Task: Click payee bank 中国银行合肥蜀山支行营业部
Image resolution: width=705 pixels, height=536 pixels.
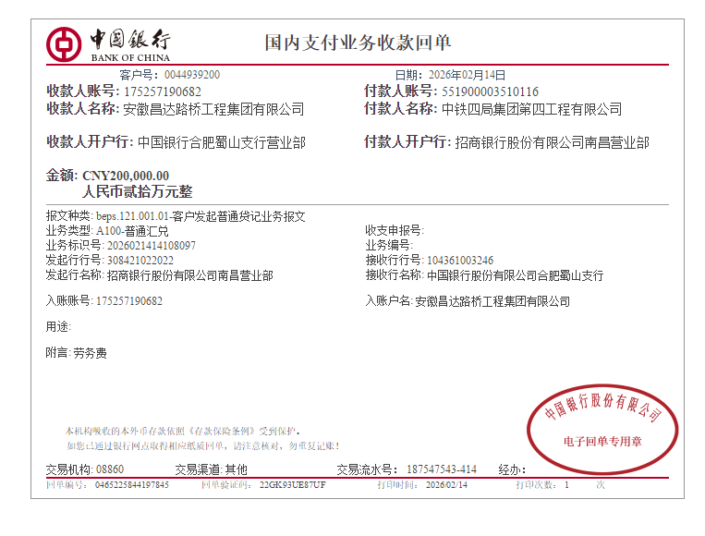Action: tap(221, 142)
